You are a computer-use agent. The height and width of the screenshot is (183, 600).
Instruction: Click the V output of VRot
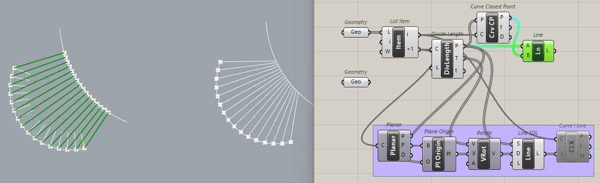pyautogui.click(x=493, y=153)
